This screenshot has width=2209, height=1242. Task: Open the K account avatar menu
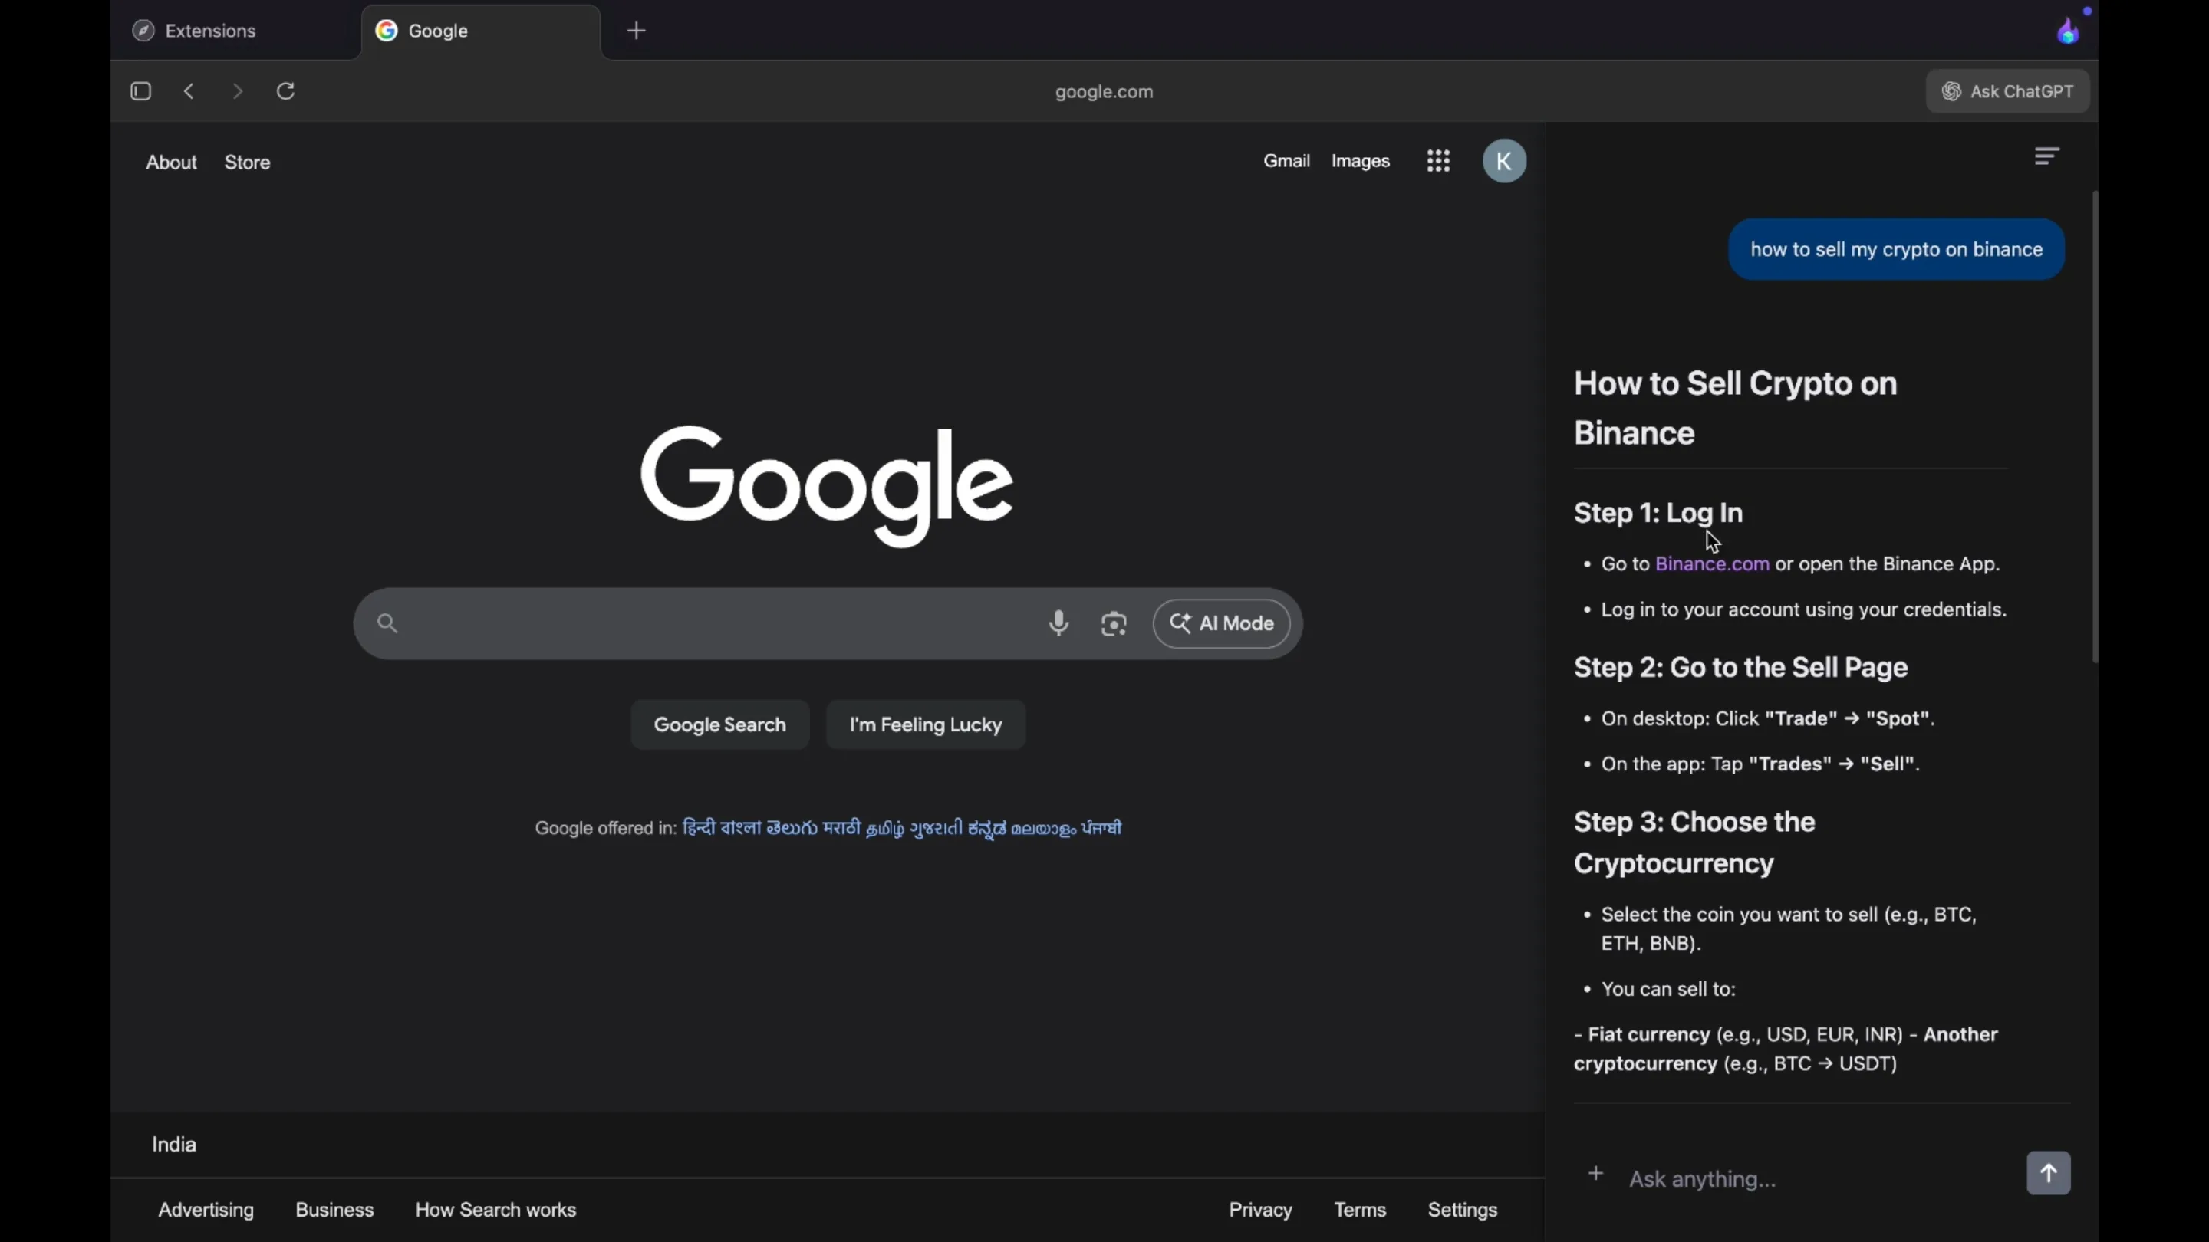1504,161
